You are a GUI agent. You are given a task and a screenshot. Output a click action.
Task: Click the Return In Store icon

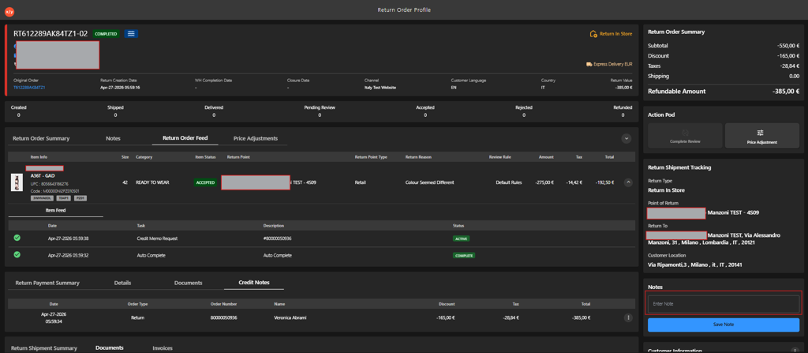(593, 34)
